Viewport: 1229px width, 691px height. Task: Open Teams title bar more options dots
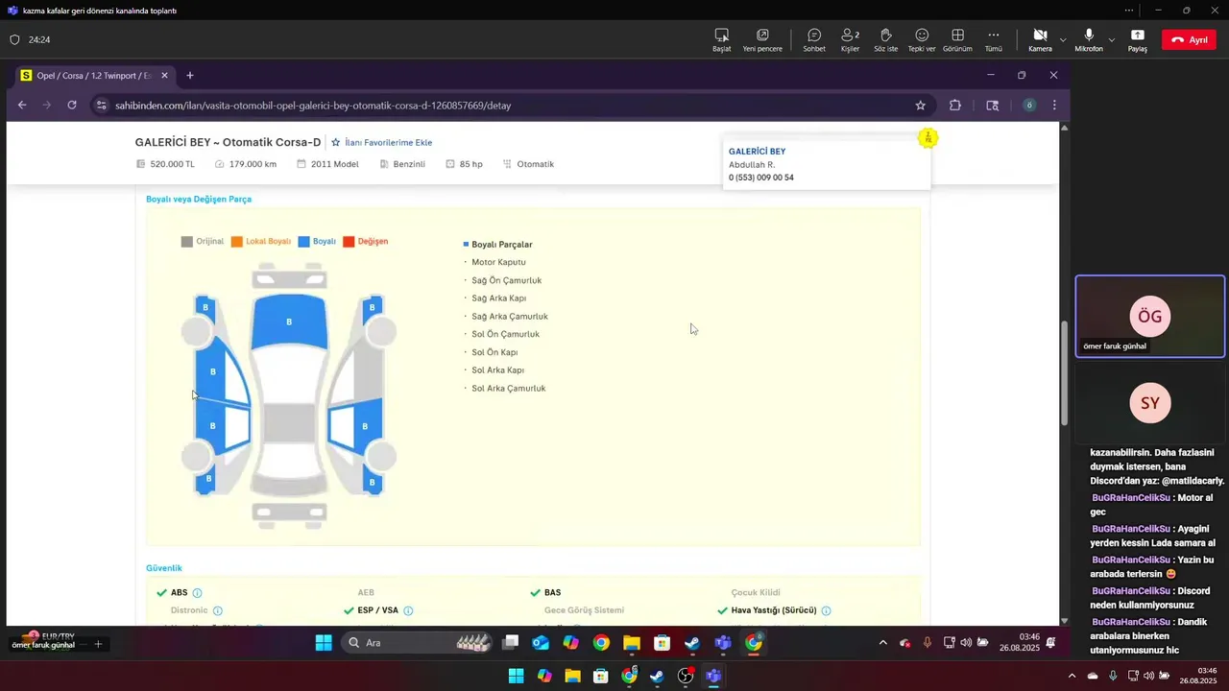pos(1129,11)
